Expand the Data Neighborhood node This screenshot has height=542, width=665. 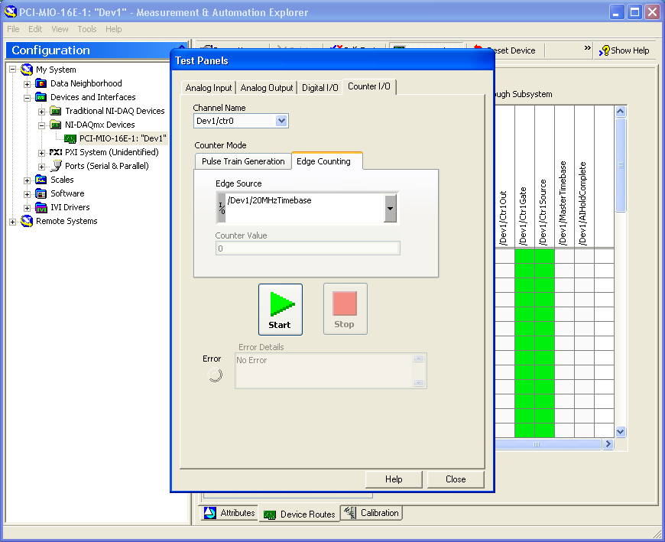point(28,84)
